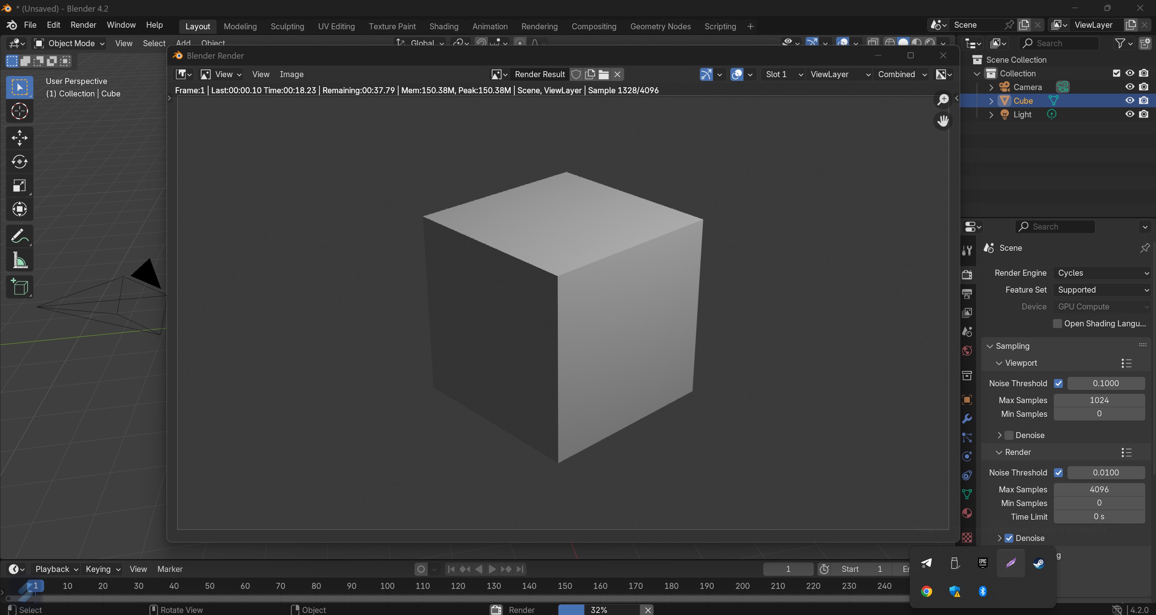Click the Add Cube tool icon
The image size is (1156, 615).
point(19,287)
